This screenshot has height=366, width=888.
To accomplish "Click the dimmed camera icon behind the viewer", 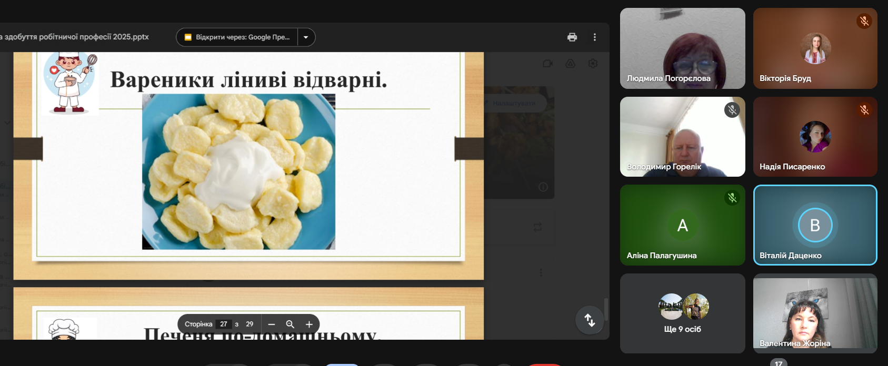I will [547, 64].
